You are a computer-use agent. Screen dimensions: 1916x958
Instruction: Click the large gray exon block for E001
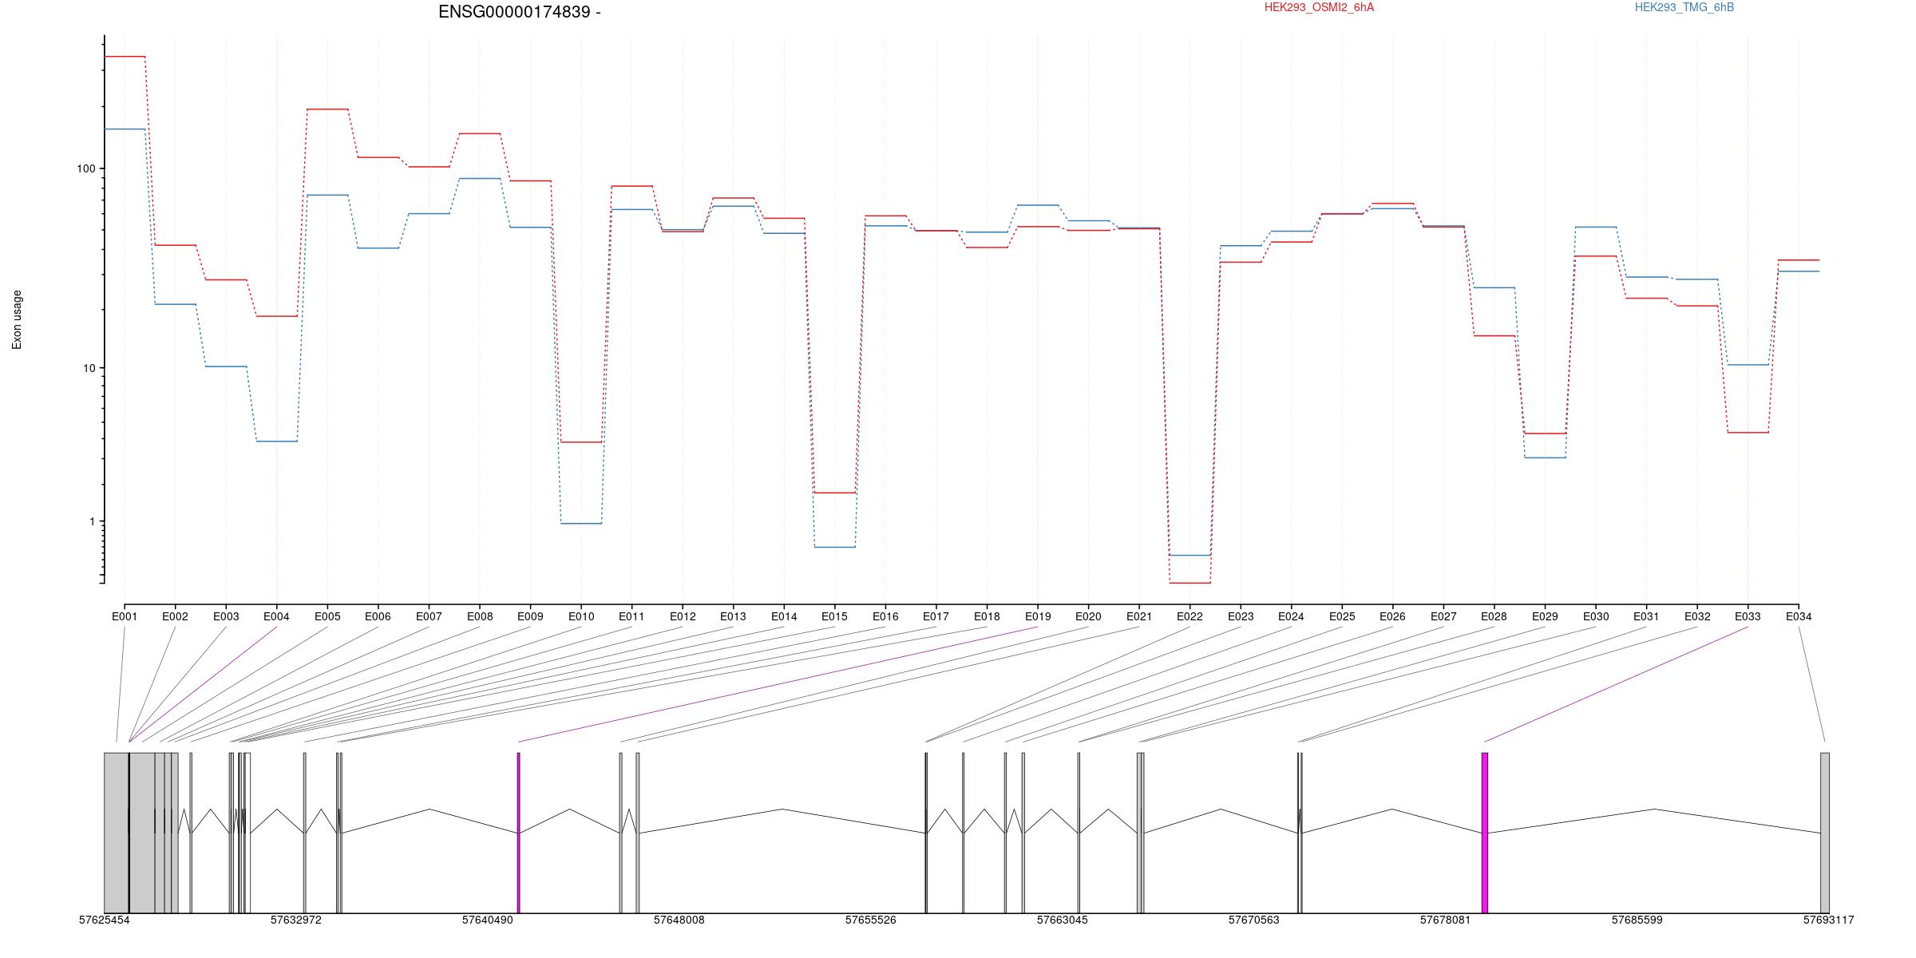[x=117, y=833]
